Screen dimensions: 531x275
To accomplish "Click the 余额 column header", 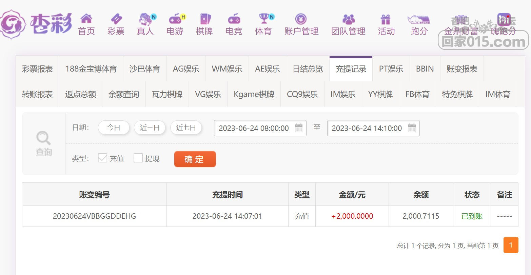I will 421,195.
